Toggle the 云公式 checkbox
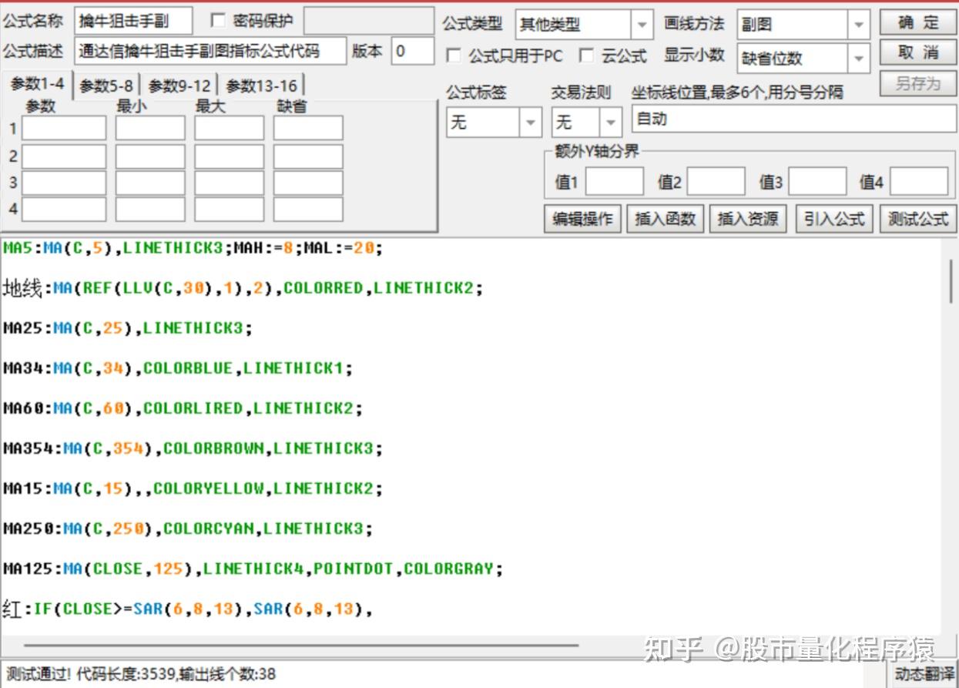Viewport: 959px width, 688px height. [x=587, y=55]
